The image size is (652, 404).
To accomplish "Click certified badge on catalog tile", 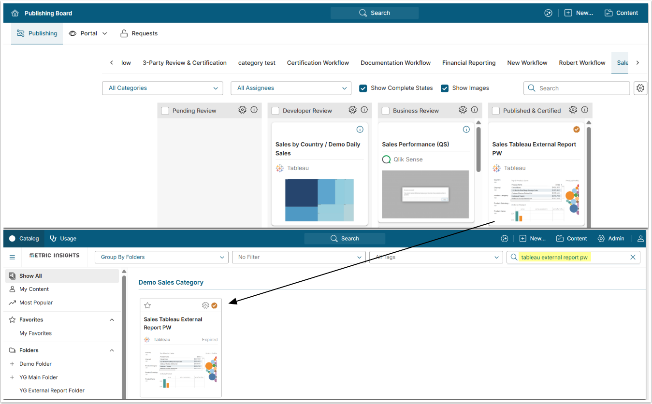I will pos(214,305).
